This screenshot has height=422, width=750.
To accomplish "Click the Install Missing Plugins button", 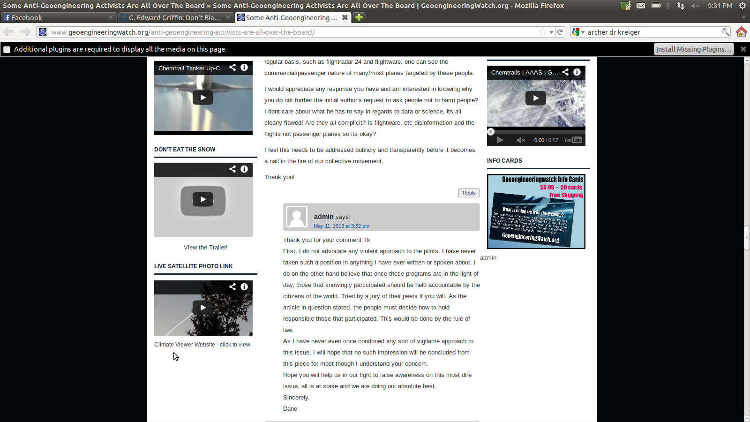I will click(x=693, y=49).
